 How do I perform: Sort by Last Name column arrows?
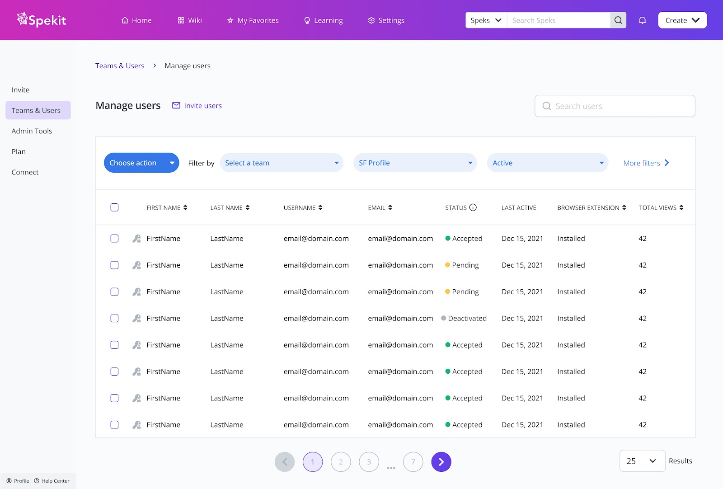(x=248, y=207)
